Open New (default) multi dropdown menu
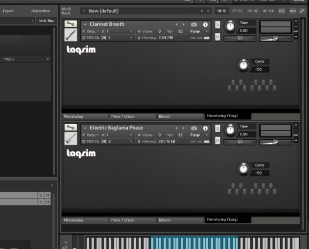The image size is (309, 249). point(84,11)
